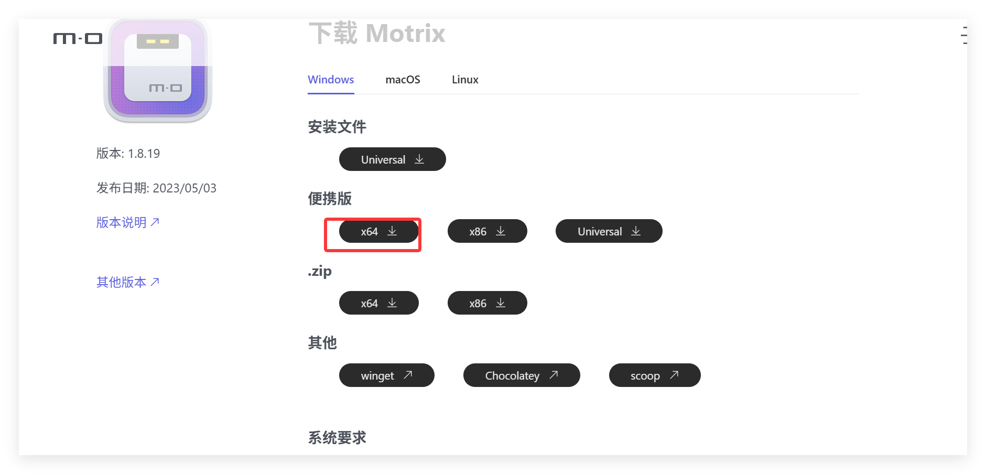The height and width of the screenshot is (474, 986).
Task: Open the scoop package link
Action: pyautogui.click(x=655, y=375)
